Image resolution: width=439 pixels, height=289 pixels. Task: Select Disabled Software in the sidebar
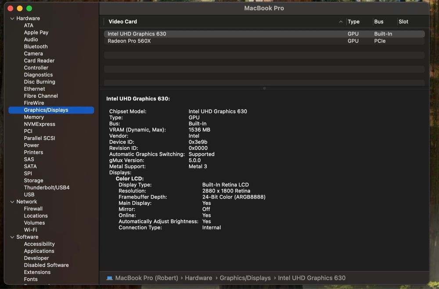tap(46, 265)
